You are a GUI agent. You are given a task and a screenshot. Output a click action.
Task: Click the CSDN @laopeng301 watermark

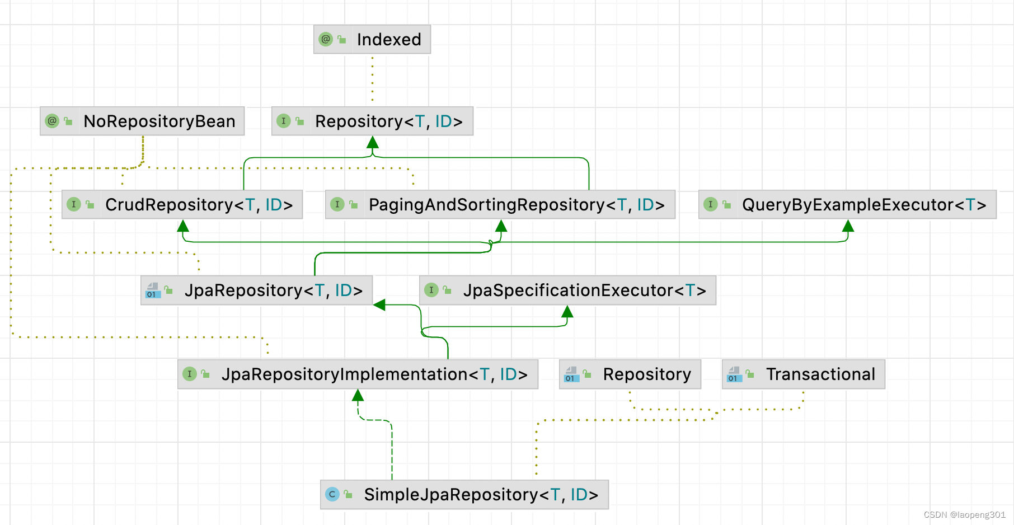coord(964,515)
